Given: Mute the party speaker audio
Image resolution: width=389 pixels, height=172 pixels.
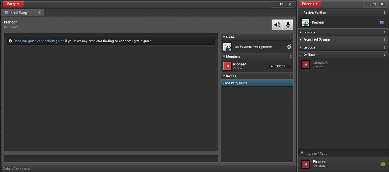Looking at the screenshot, I should (277, 25).
